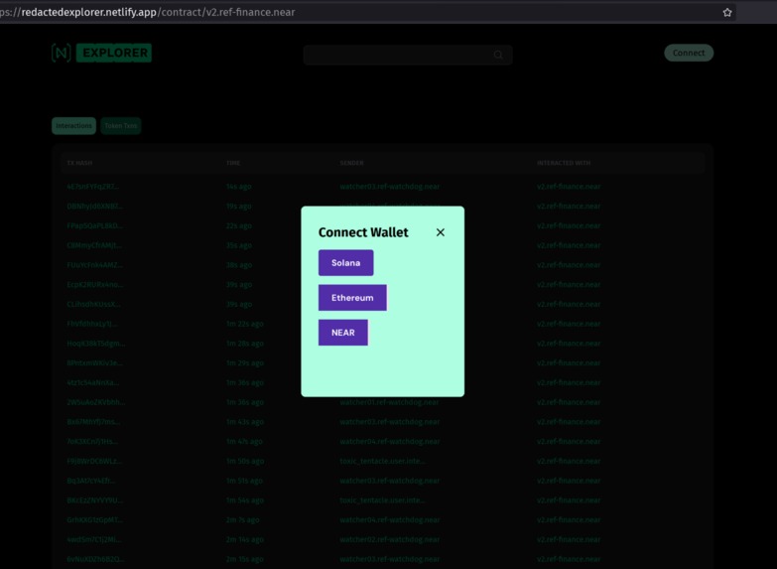The width and height of the screenshot is (777, 569).
Task: Open sender watcher04 in the 2m 7s row
Action: point(389,520)
